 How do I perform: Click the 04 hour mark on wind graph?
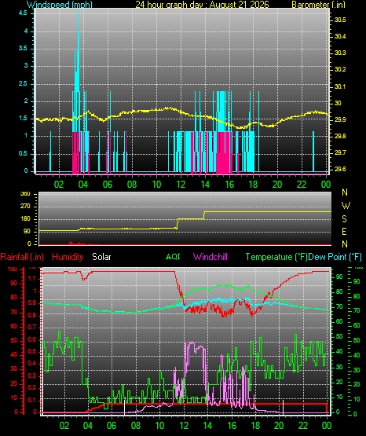coord(83,184)
